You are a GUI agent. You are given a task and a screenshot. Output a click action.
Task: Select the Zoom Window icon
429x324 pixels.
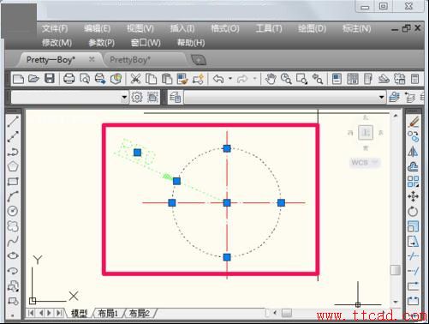coord(301,79)
